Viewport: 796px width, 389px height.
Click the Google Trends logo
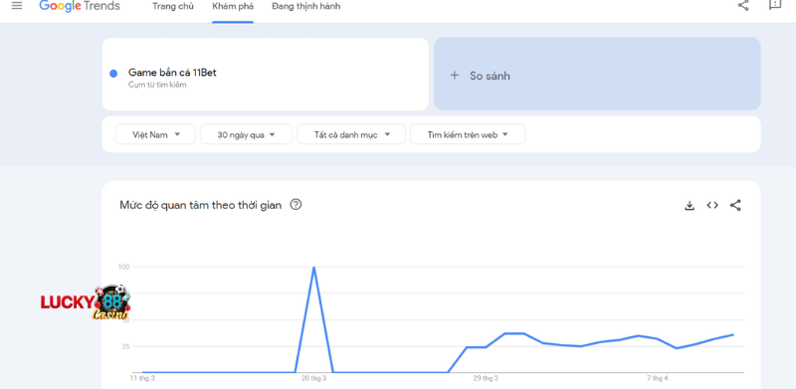[x=80, y=6]
